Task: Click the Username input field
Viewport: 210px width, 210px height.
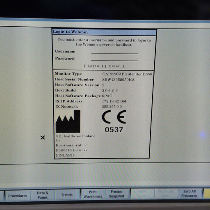Action: point(115,52)
